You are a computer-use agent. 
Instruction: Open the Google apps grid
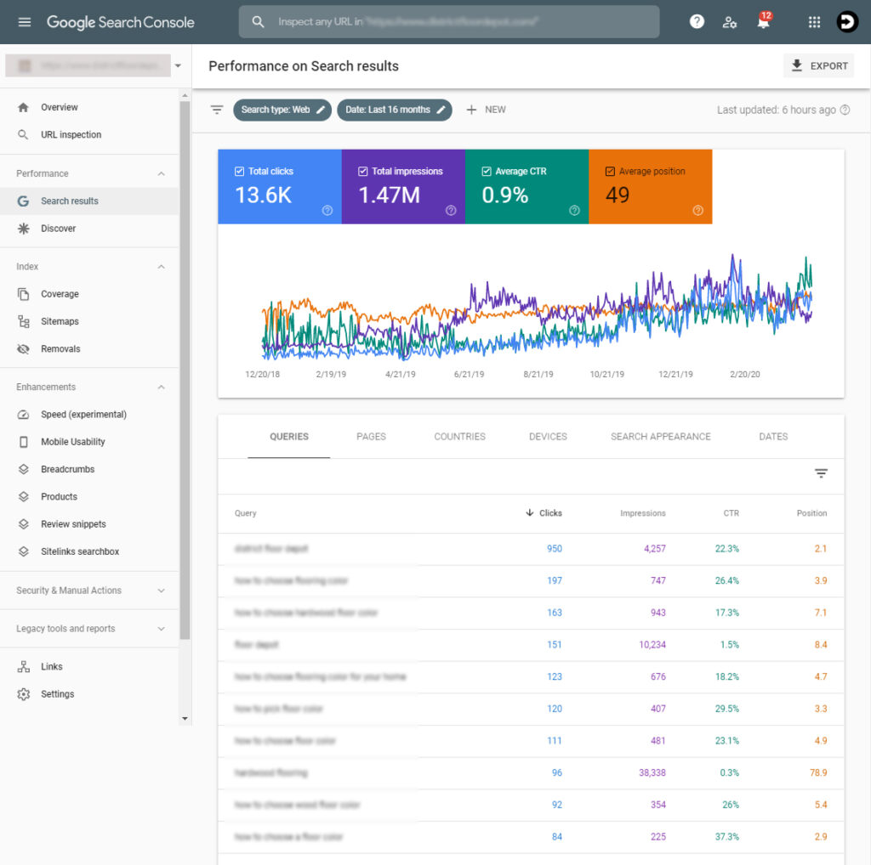coord(814,22)
